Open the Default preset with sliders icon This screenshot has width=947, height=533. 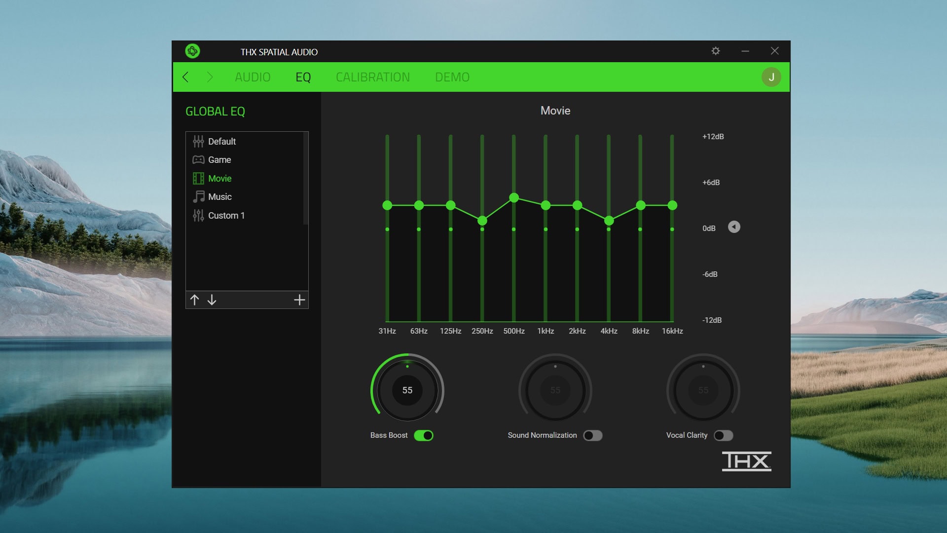pyautogui.click(x=221, y=141)
